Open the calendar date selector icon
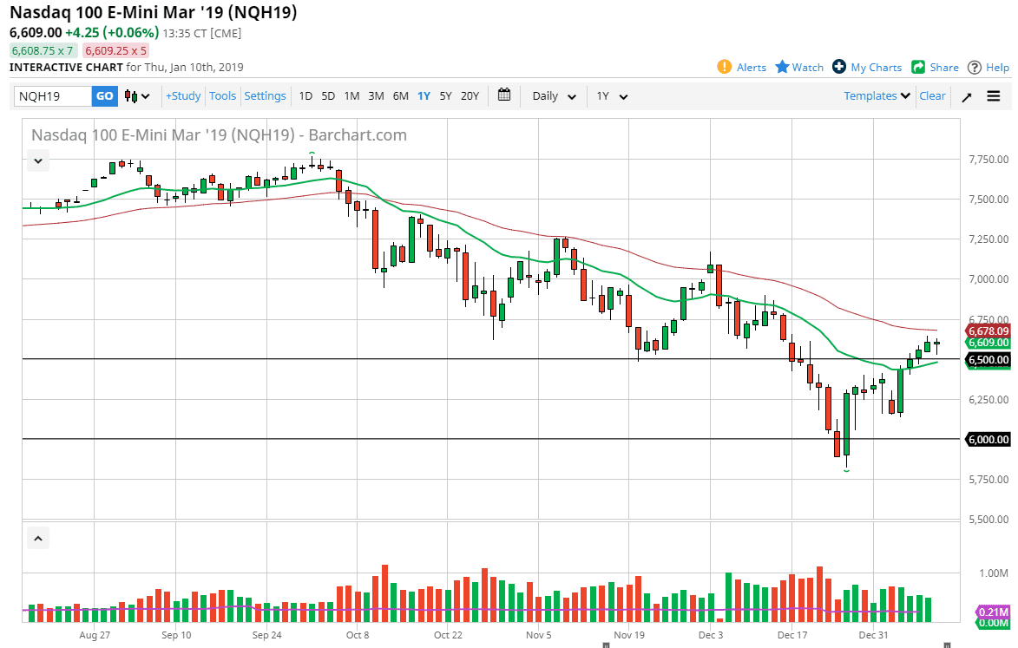Screen dimensions: 1018x648 pyautogui.click(x=504, y=95)
